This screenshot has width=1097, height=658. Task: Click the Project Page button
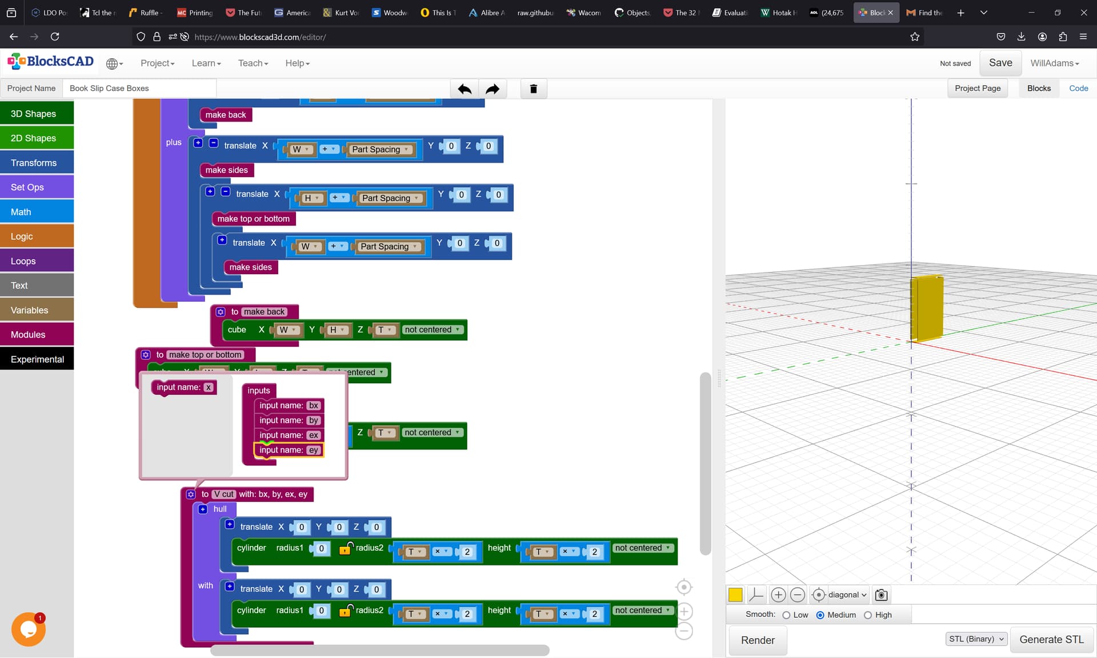point(978,89)
